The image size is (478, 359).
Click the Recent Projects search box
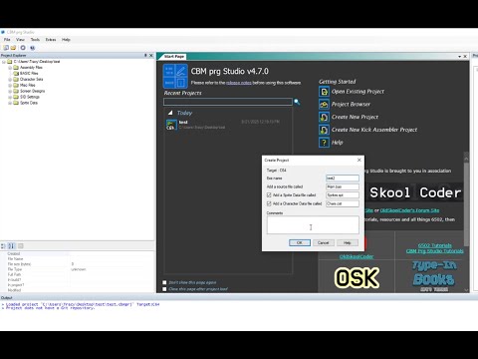tap(228, 102)
